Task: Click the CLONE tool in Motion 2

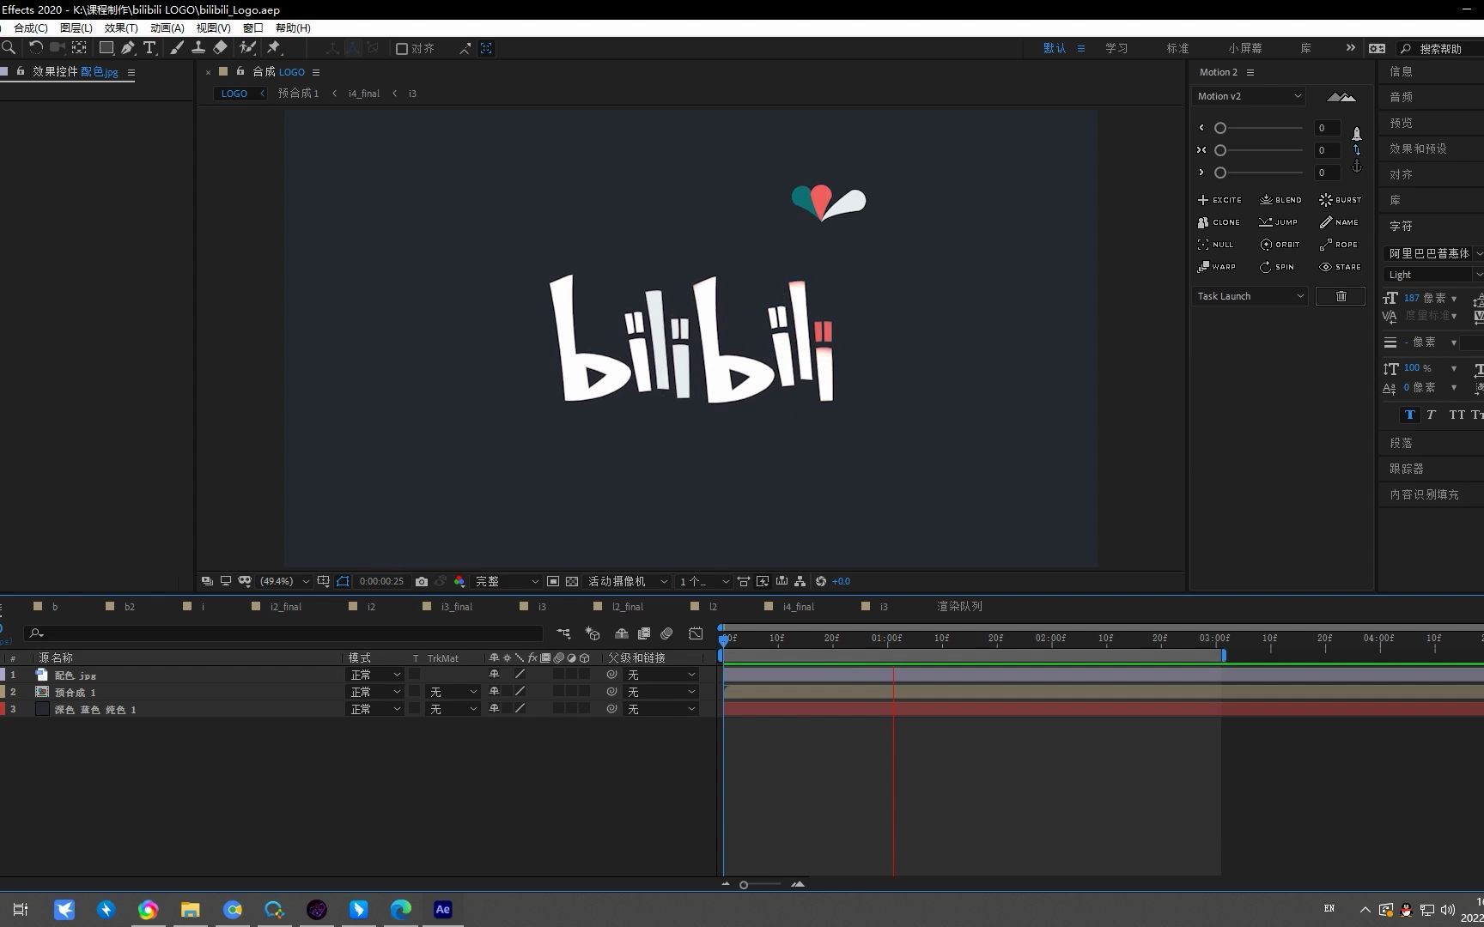Action: click(x=1219, y=222)
